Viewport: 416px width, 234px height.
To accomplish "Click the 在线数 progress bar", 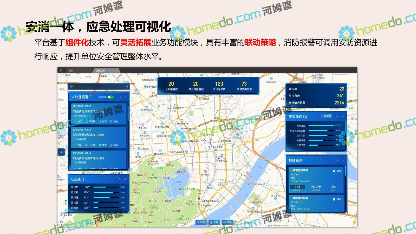I will (x=106, y=187).
